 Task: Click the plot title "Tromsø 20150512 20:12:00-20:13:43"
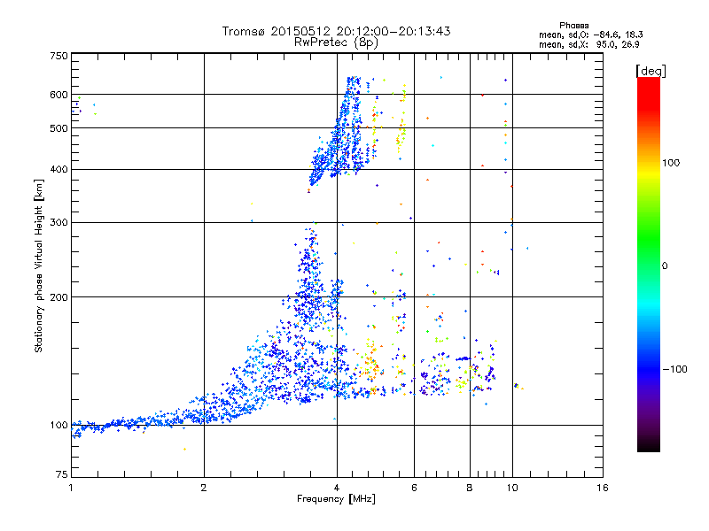pos(336,31)
